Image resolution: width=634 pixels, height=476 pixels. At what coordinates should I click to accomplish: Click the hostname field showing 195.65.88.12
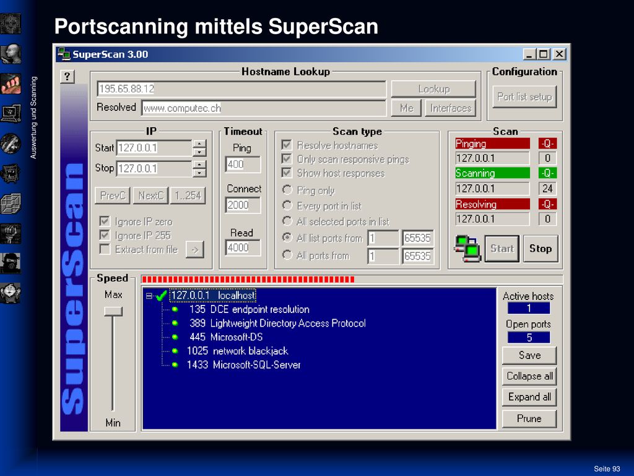pos(241,89)
